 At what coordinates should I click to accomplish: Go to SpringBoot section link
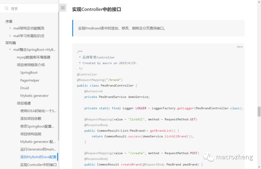[29, 73]
